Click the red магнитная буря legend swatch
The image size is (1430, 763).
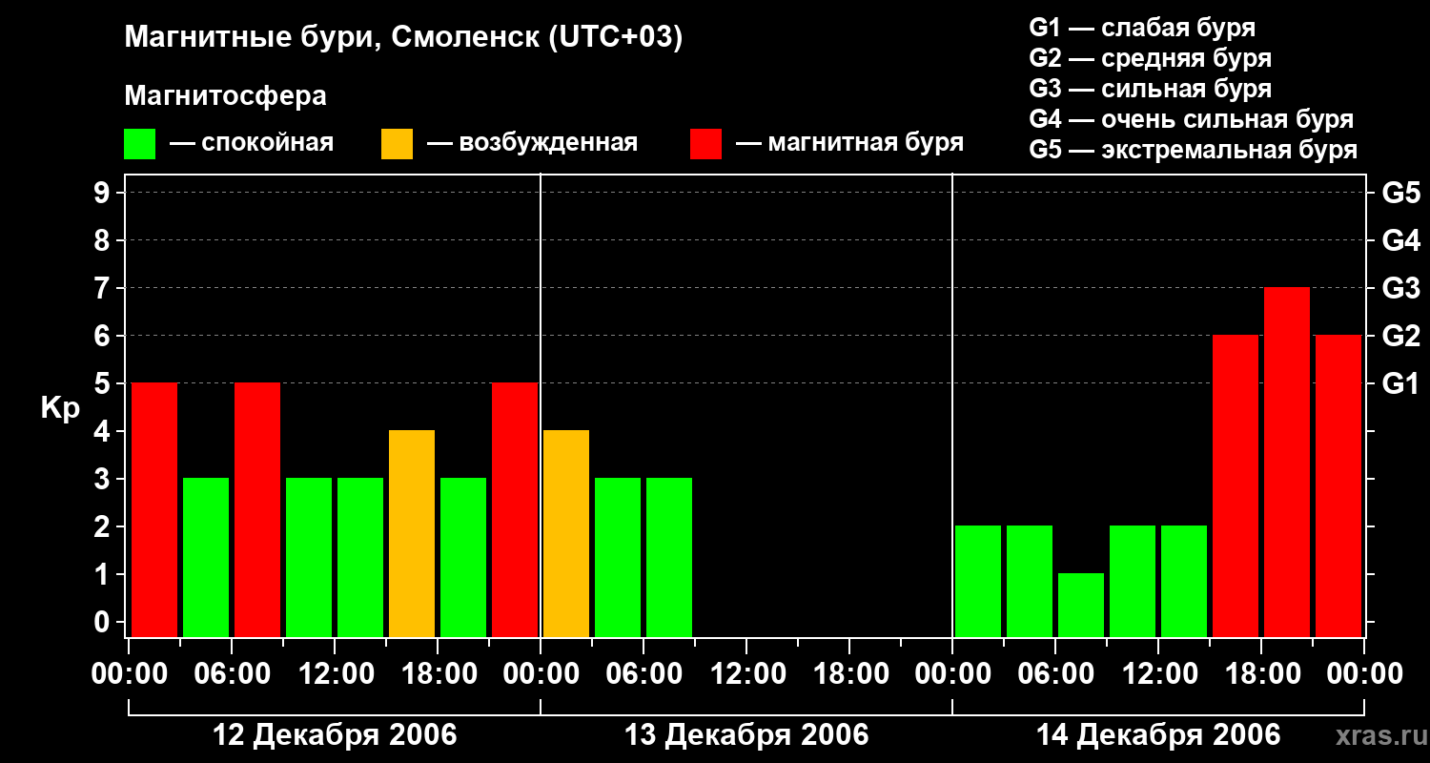point(706,144)
